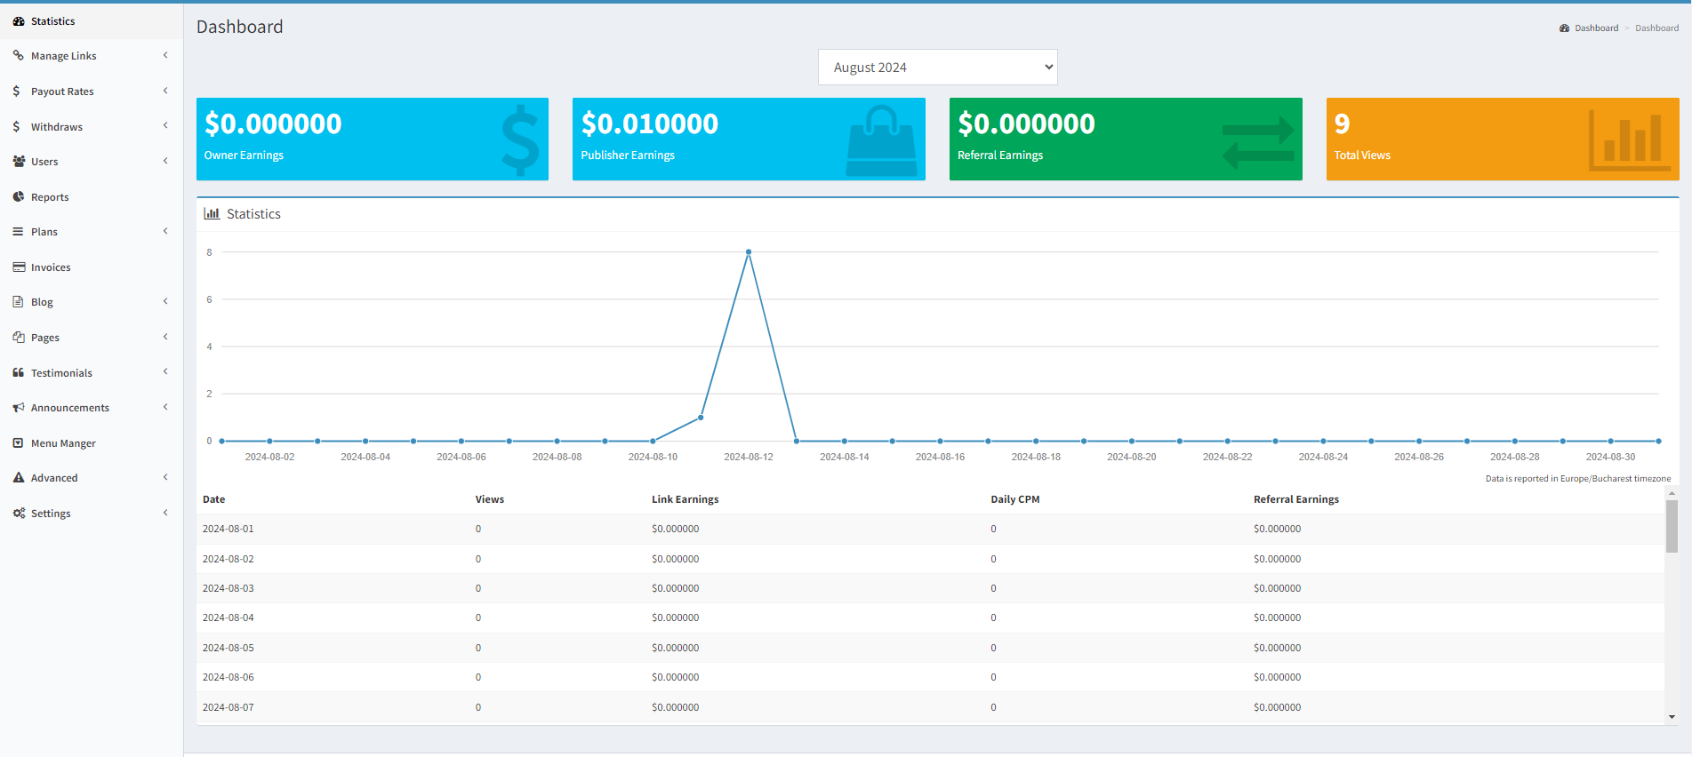Click the 2024-08-04 date cell
This screenshot has height=757, width=1692.
[x=229, y=618]
